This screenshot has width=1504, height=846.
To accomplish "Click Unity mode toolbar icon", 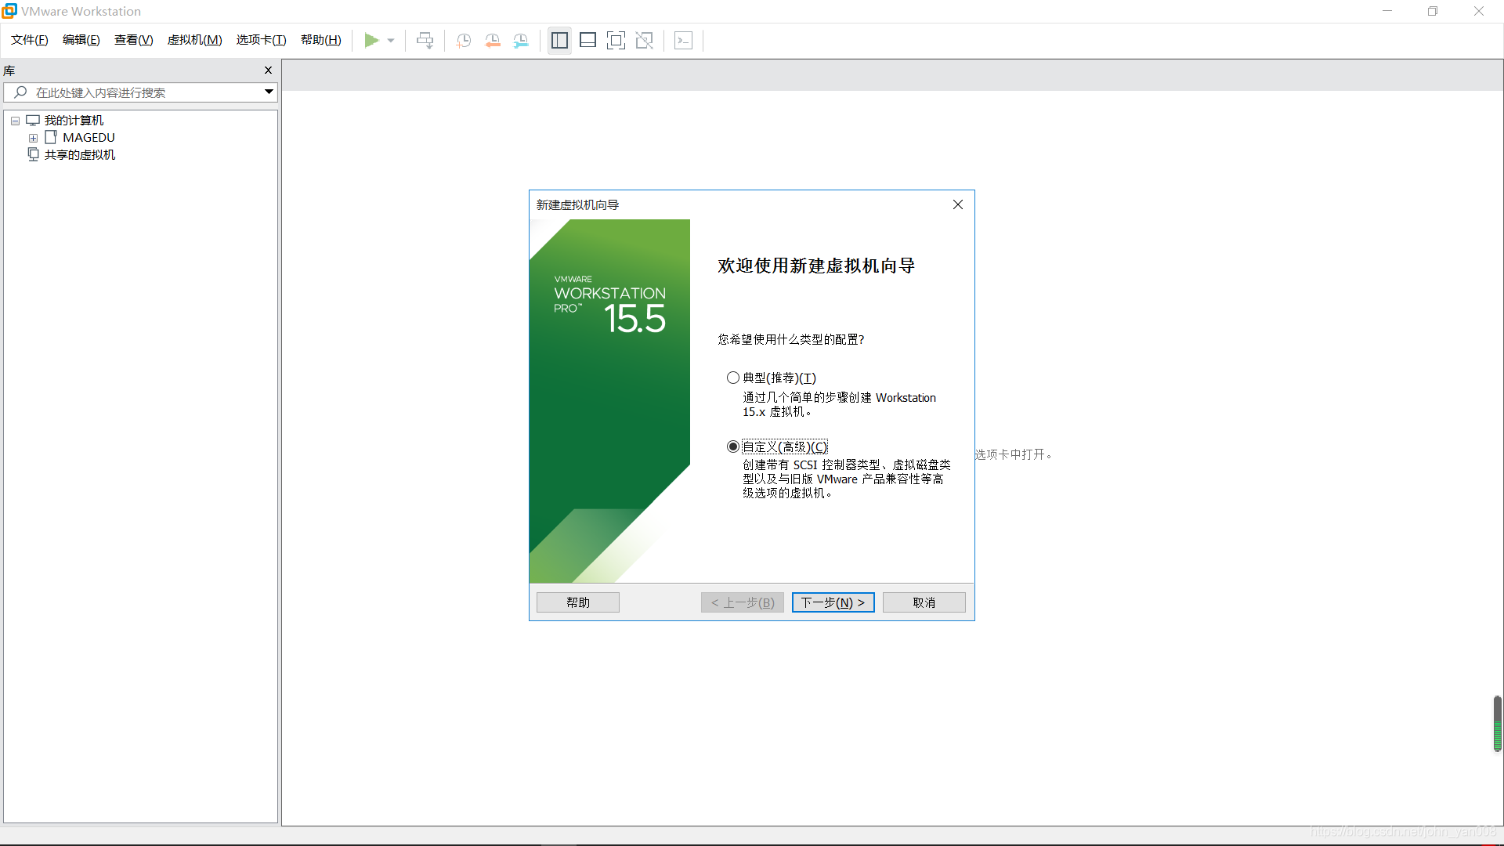I will click(644, 40).
